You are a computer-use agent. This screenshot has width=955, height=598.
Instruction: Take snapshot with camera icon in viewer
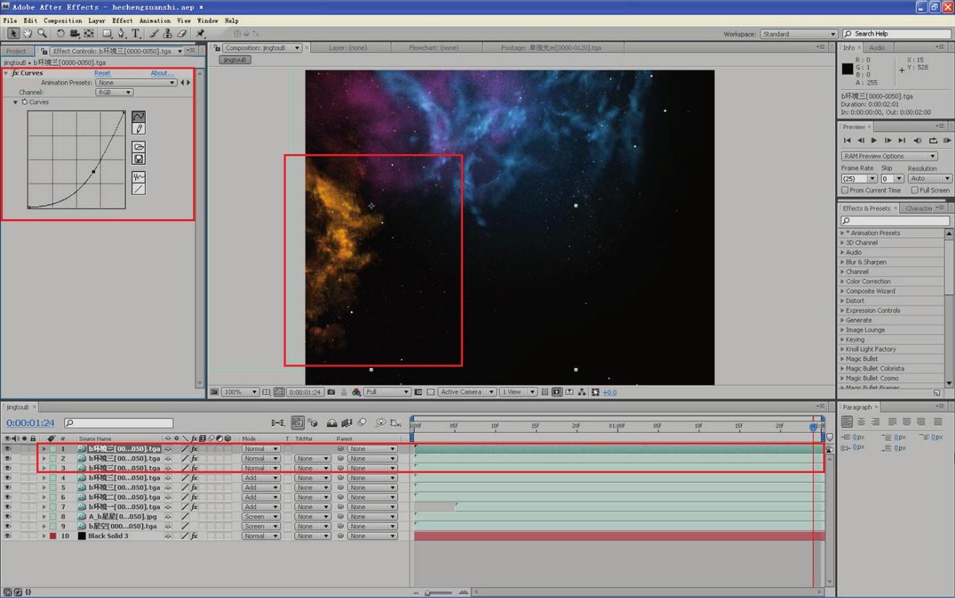pos(331,392)
